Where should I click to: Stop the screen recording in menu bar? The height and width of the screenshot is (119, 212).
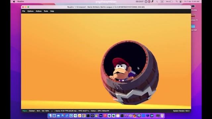pos(149,1)
